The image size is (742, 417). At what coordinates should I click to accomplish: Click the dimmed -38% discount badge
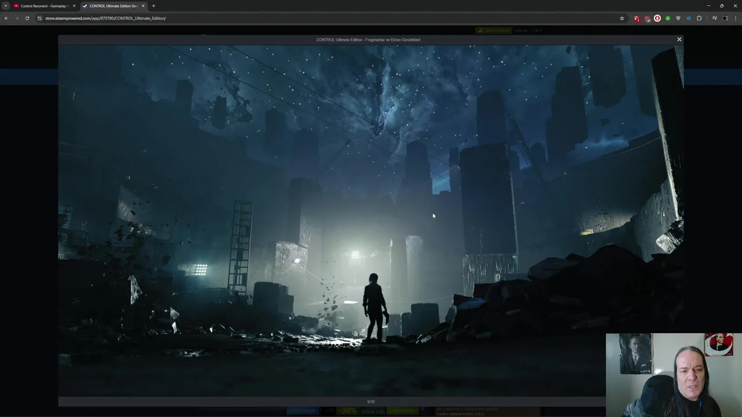pyautogui.click(x=347, y=411)
